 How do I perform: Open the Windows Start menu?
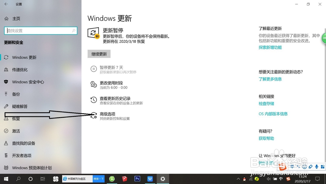pos(6,179)
